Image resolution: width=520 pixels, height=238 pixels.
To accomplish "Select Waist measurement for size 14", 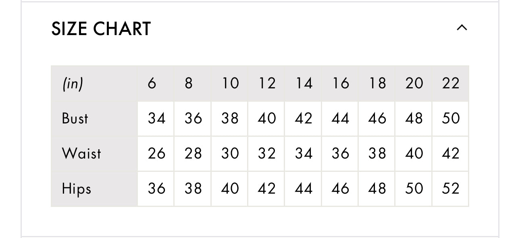I will tap(304, 154).
